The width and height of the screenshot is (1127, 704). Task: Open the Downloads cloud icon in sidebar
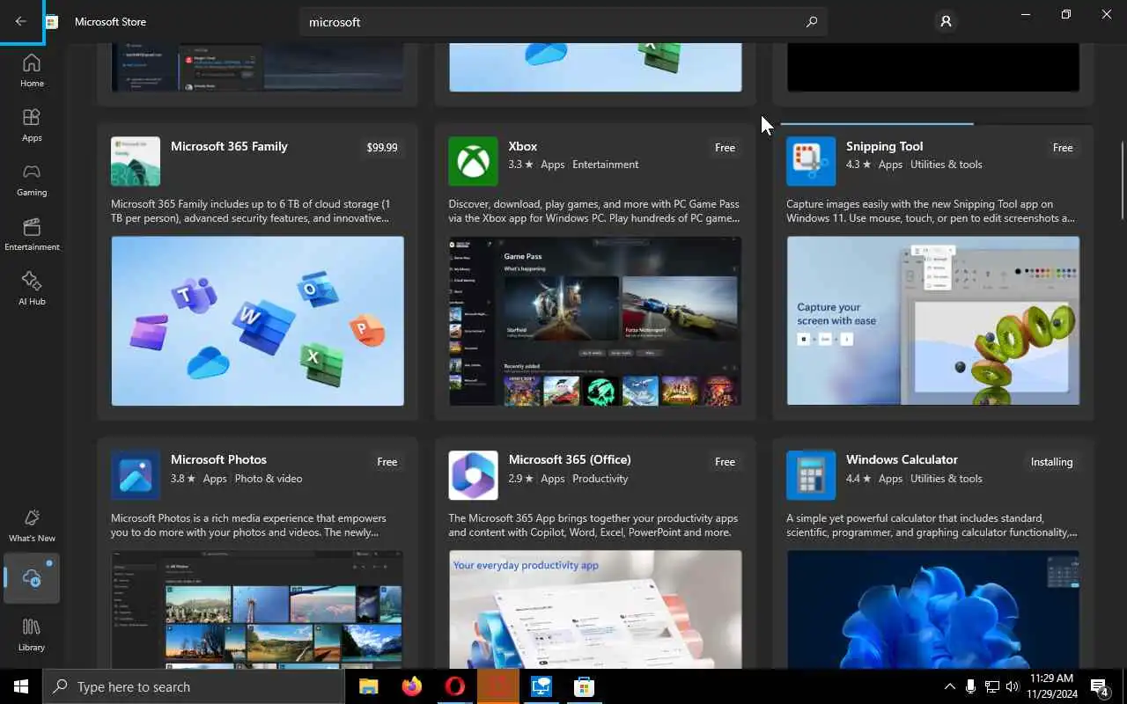32,578
